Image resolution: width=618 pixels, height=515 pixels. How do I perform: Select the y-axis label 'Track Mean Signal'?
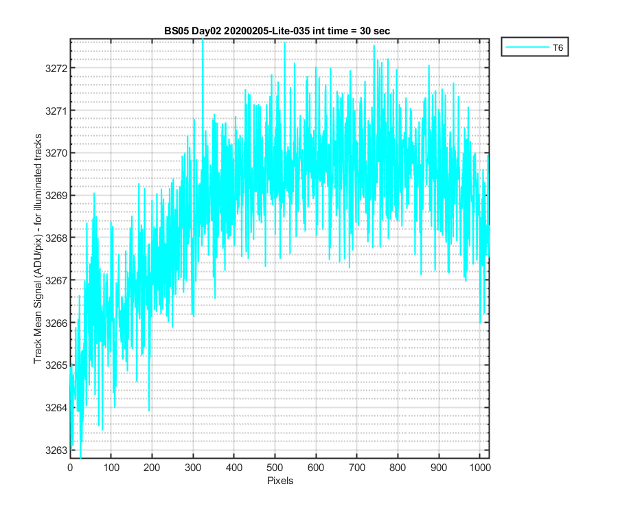tap(38, 249)
